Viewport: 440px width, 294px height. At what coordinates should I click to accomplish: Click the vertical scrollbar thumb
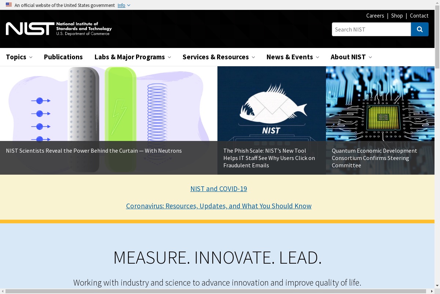(x=437, y=37)
